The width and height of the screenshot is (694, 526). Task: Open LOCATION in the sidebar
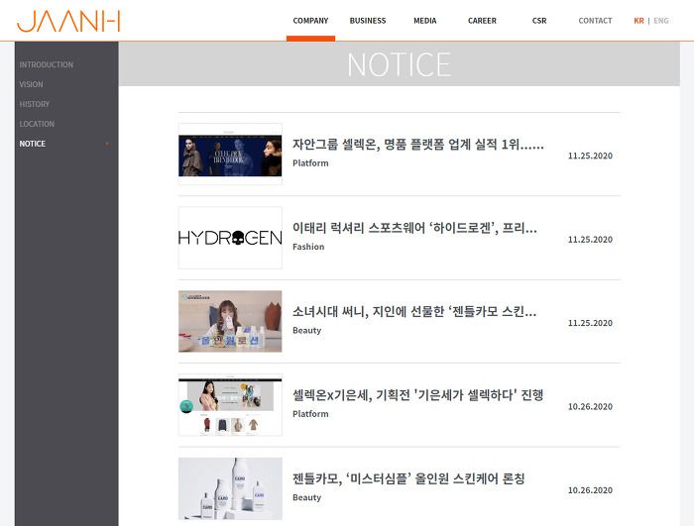(37, 124)
